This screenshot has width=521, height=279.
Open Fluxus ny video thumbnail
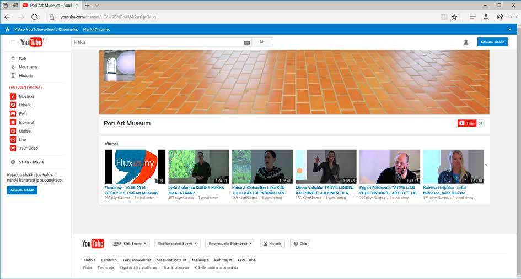[135, 167]
